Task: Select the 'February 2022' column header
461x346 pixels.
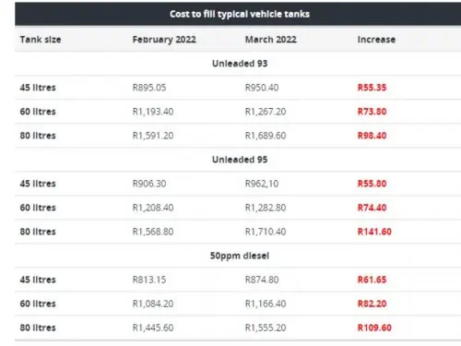Action: [164, 40]
